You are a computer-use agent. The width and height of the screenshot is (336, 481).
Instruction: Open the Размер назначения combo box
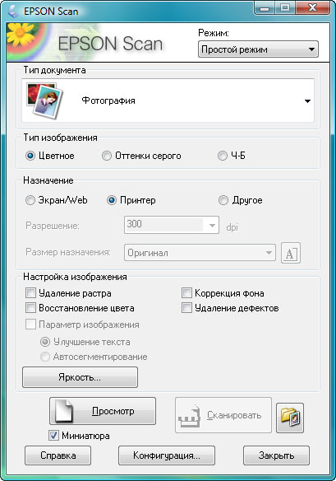click(x=200, y=253)
